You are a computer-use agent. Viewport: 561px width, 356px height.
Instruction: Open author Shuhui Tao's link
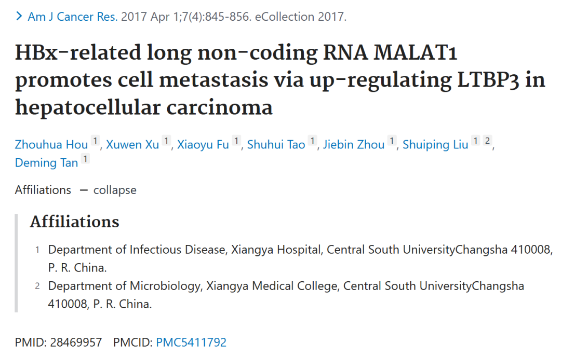[x=276, y=144]
